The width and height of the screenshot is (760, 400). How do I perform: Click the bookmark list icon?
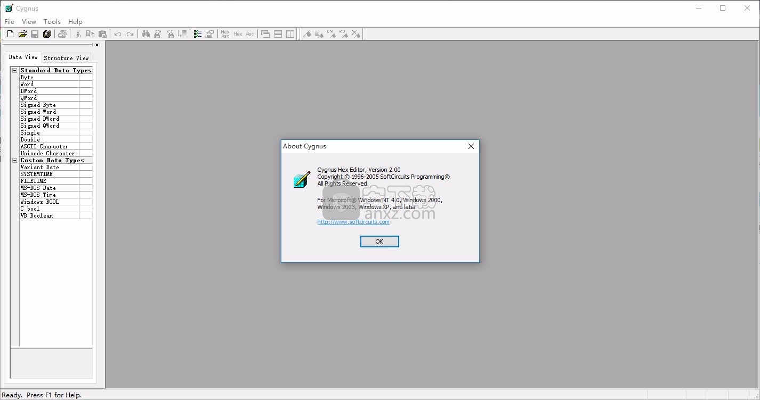point(319,34)
